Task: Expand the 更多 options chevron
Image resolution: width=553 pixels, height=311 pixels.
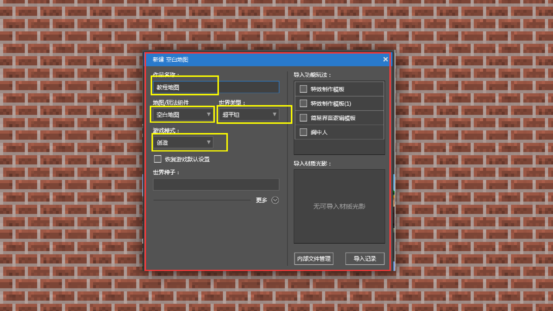Action: [x=275, y=200]
